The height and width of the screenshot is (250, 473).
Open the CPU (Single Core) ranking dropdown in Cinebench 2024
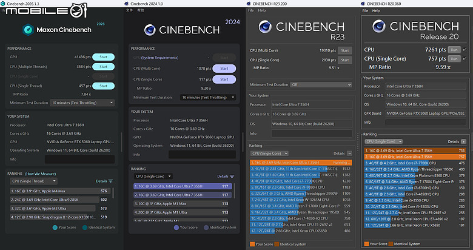(153, 177)
